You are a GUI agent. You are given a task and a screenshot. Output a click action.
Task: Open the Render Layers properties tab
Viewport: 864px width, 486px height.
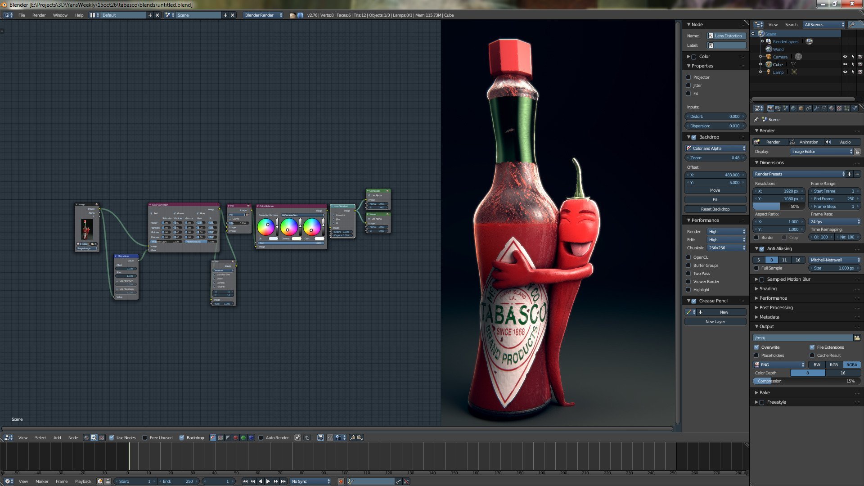pyautogui.click(x=778, y=108)
